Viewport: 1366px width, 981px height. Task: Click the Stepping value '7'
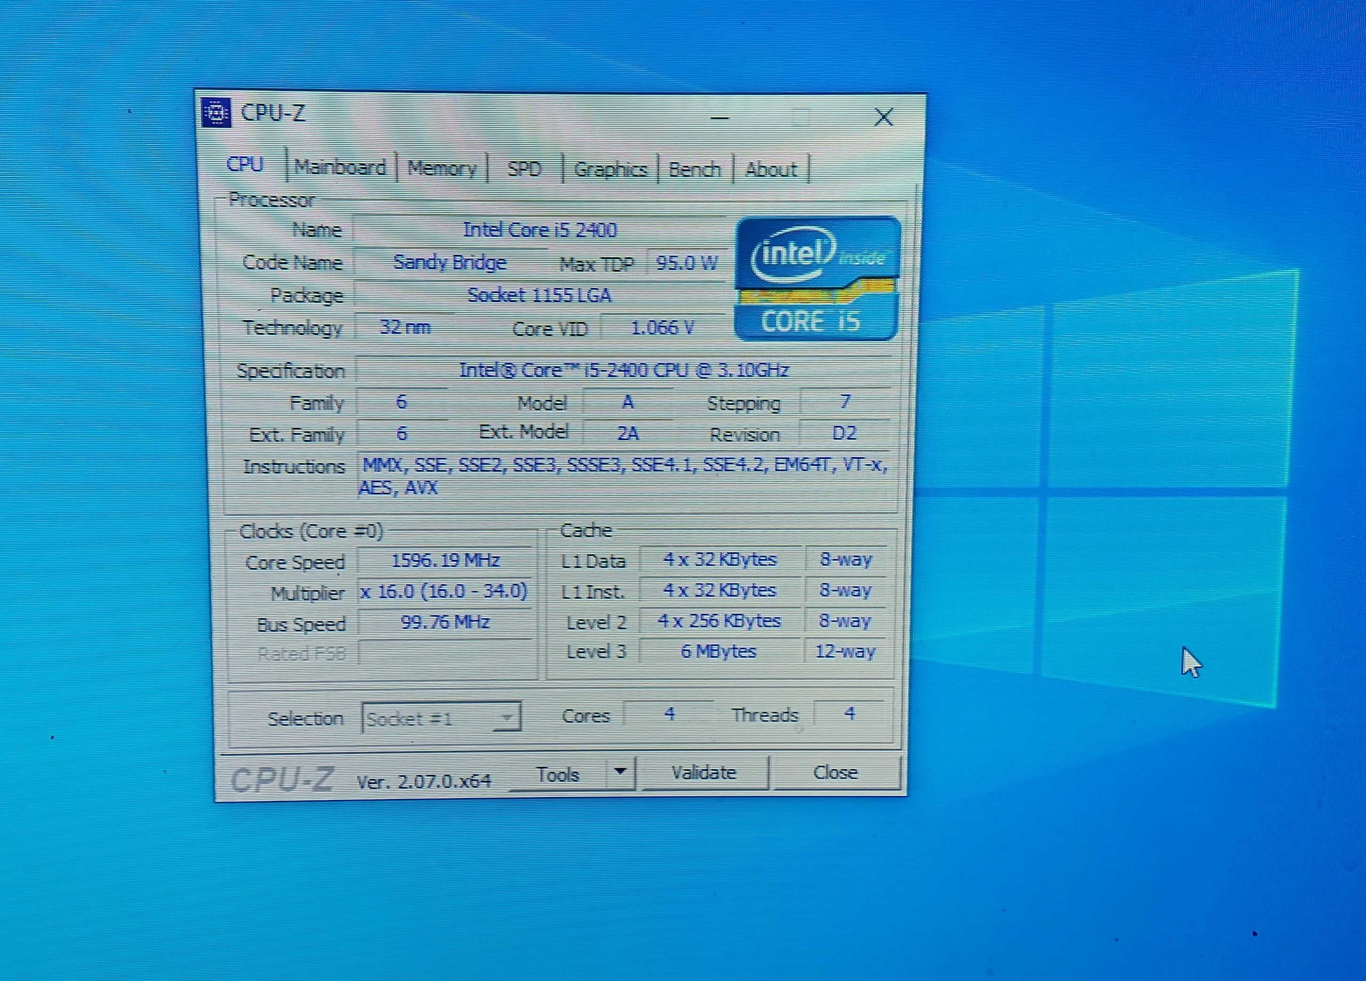(845, 402)
